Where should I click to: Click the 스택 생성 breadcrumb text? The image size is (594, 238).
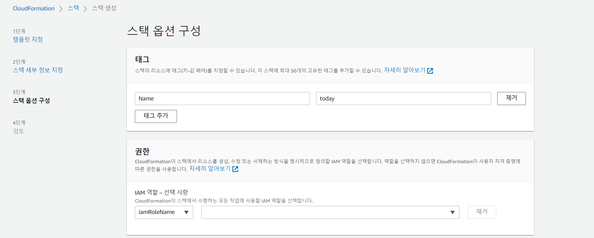pyautogui.click(x=104, y=8)
